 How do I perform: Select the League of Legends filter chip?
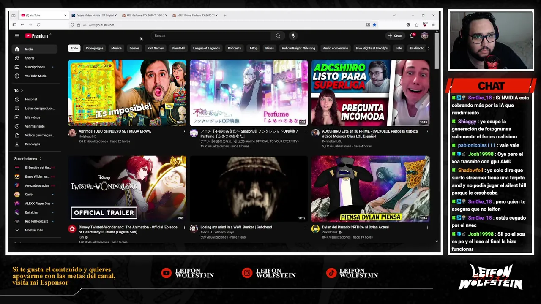pyautogui.click(x=206, y=48)
